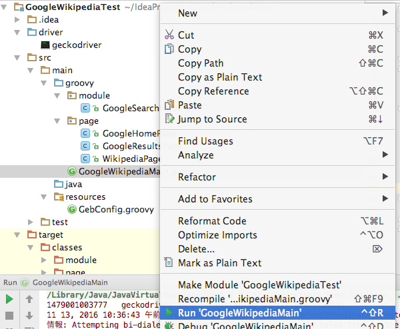Screen dimensions: 400x329
Task: Click the Run panel label
Action: [10, 282]
